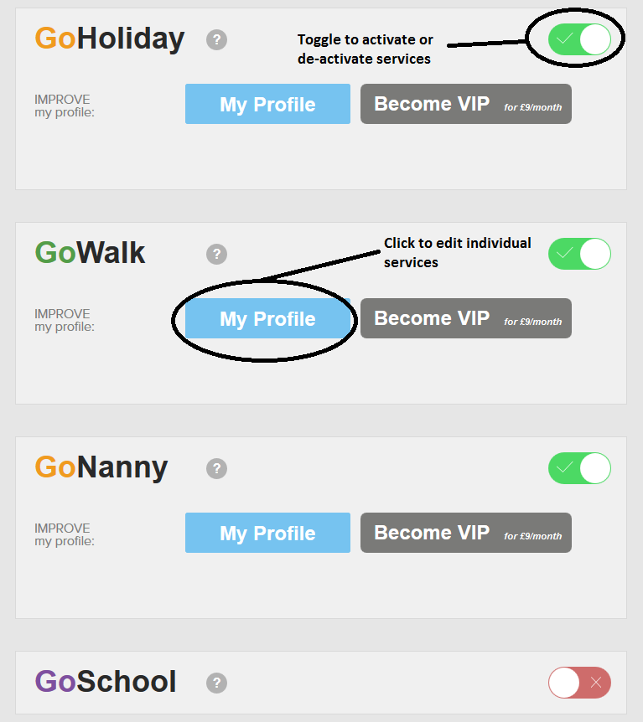Toggle off the GoHoliday service switch

579,39
